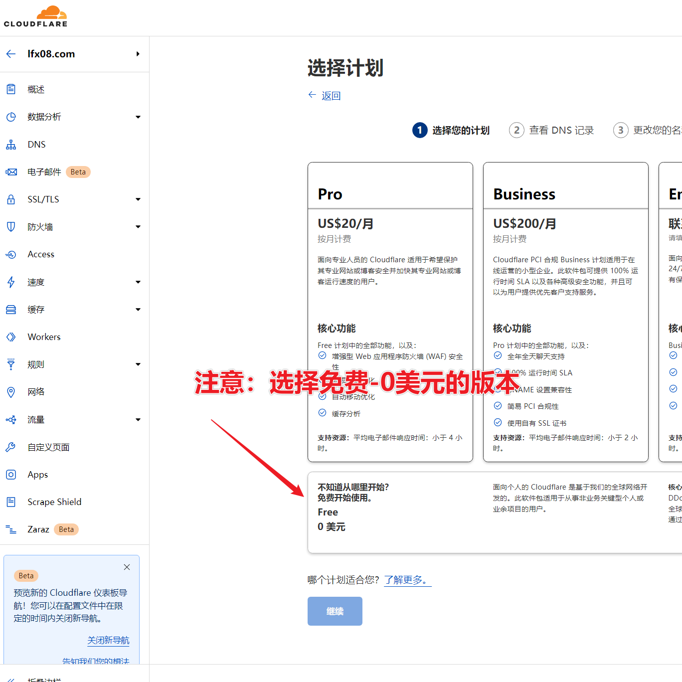Click the 电子邮件 envelope icon
682x682 pixels.
[11, 172]
